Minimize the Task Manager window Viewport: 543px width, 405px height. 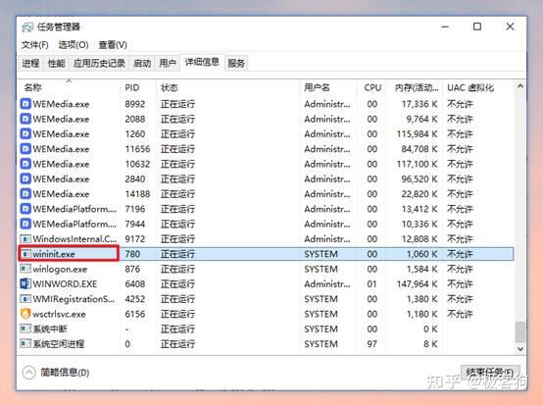(x=445, y=26)
